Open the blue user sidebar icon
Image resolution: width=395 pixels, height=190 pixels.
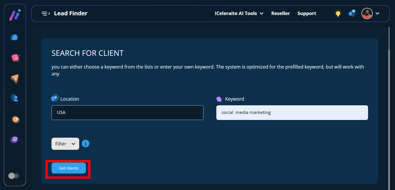point(14,98)
